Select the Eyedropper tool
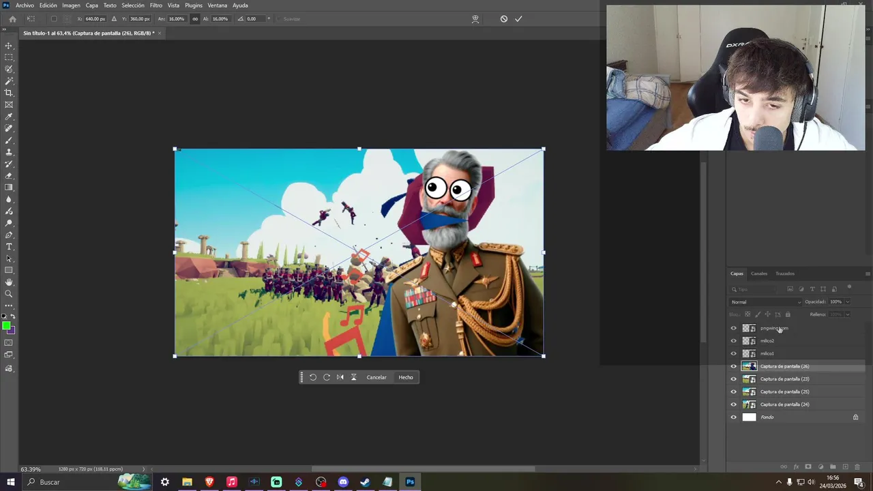 click(x=9, y=117)
